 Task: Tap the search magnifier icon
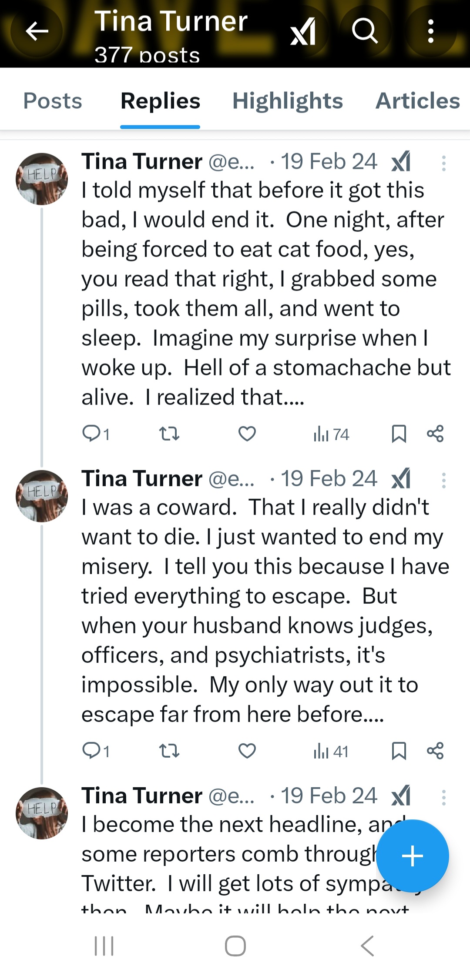point(365,31)
